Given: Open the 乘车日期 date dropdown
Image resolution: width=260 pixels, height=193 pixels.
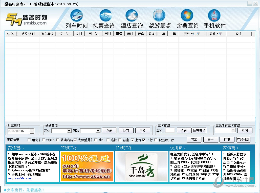Looking at the screenshot, I should pyautogui.click(x=32, y=131).
